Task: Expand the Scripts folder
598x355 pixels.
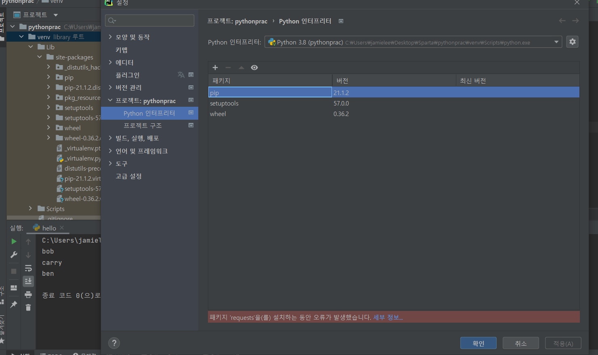Action: 30,209
